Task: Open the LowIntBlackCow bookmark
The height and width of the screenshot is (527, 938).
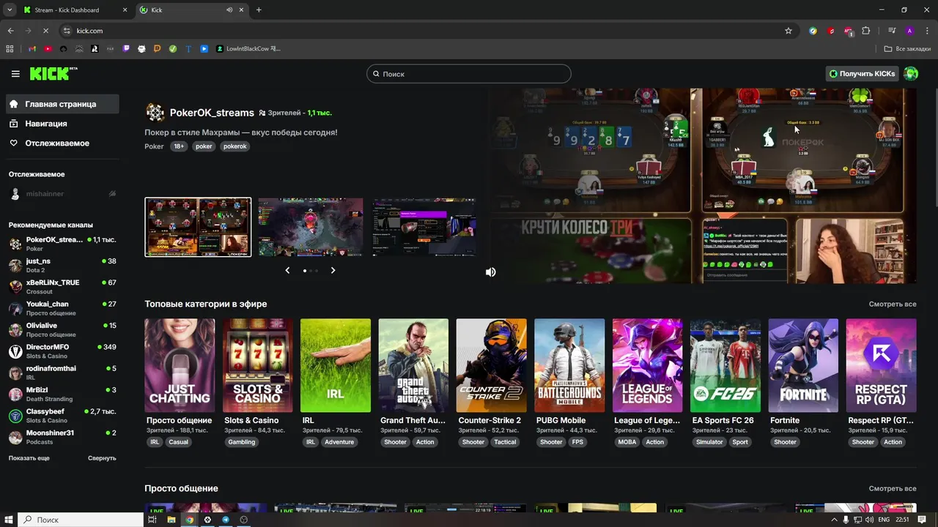Action: 248,49
